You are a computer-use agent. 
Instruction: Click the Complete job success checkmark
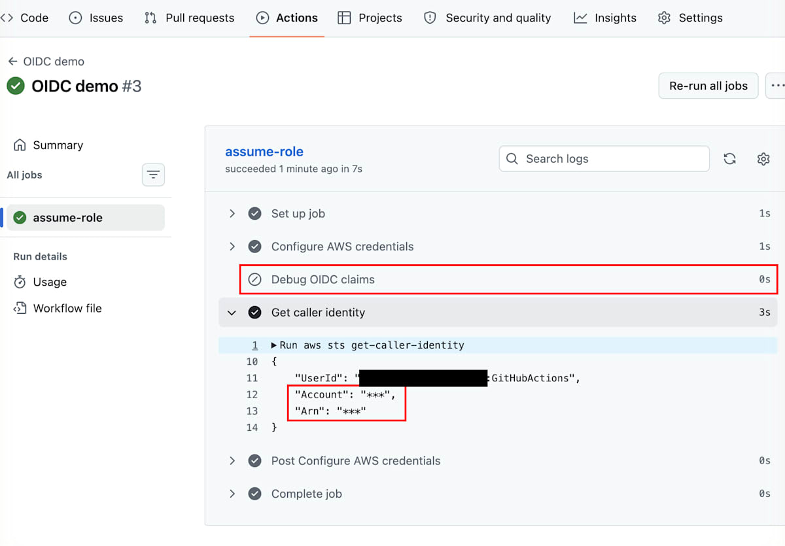tap(255, 494)
